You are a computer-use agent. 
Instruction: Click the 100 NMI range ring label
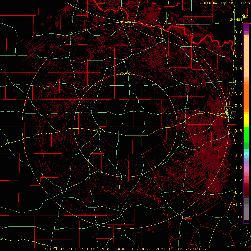coord(125,22)
